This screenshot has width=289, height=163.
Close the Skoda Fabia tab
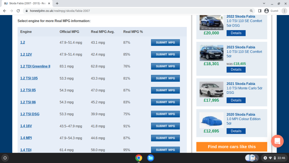point(49,3)
